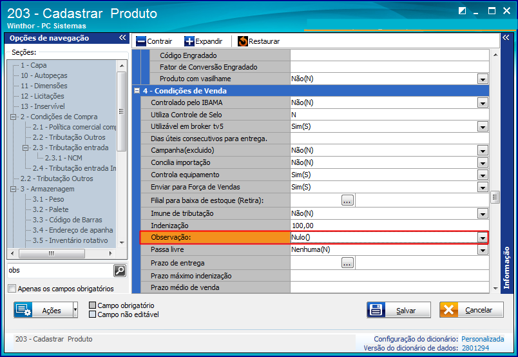518x357 pixels.
Task: Save the product with Salvar
Action: (399, 310)
